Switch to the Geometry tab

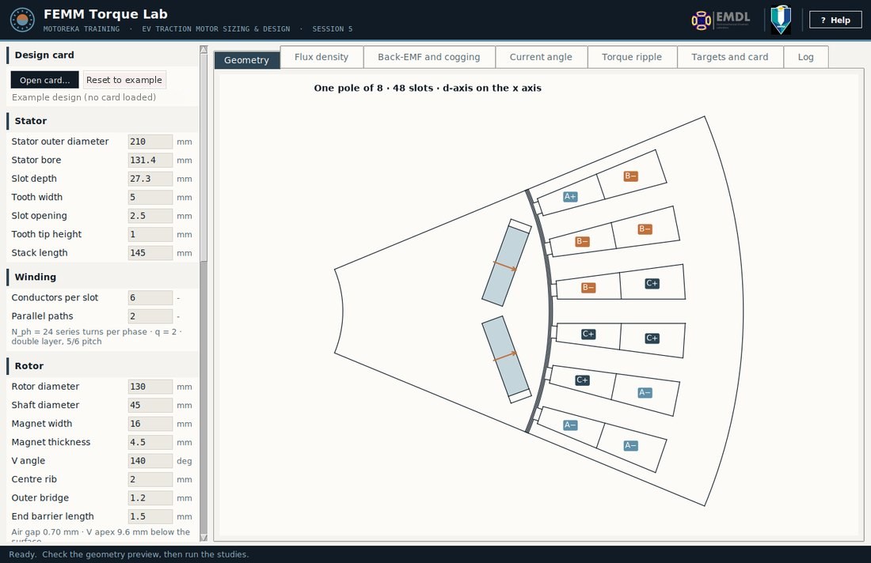click(246, 60)
